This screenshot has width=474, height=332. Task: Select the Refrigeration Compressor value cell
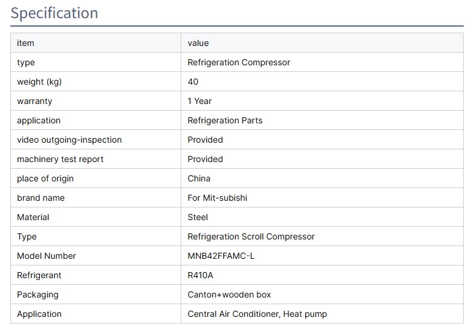click(x=239, y=62)
